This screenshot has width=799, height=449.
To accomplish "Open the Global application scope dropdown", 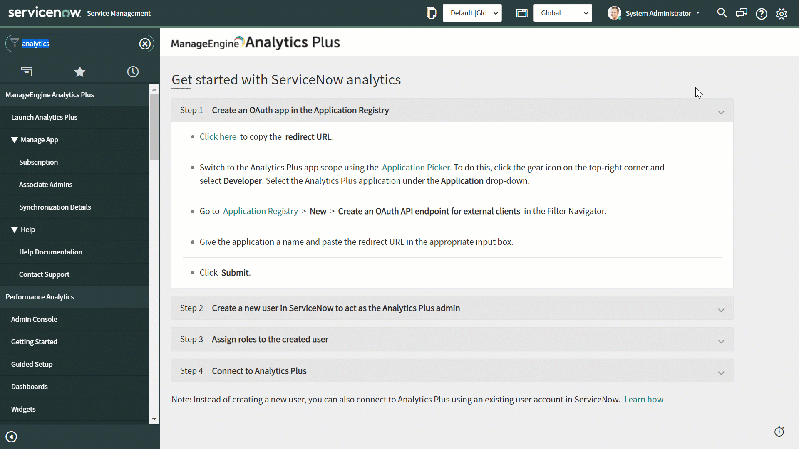I will pyautogui.click(x=563, y=13).
